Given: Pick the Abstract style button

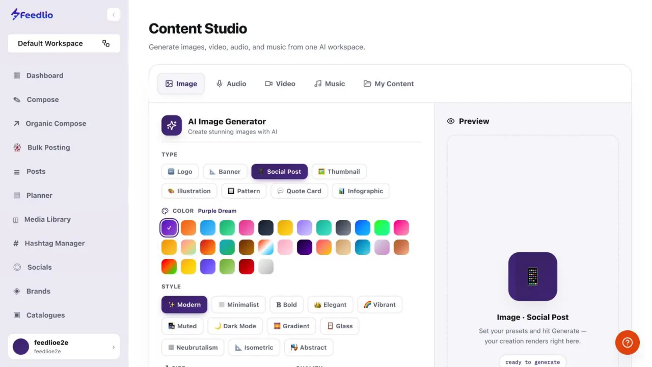Looking at the screenshot, I should pos(309,348).
